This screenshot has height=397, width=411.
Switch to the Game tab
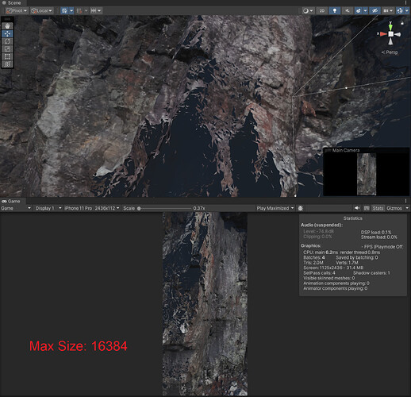11,201
